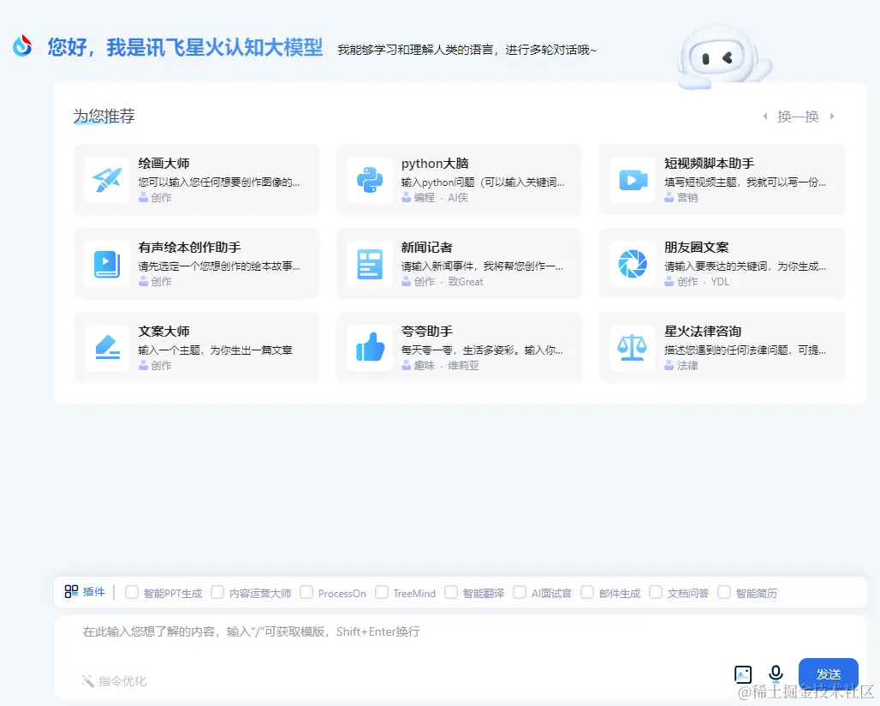Open the 文案大师 pencil icon
Viewport: 880px width, 706px height.
coord(107,347)
